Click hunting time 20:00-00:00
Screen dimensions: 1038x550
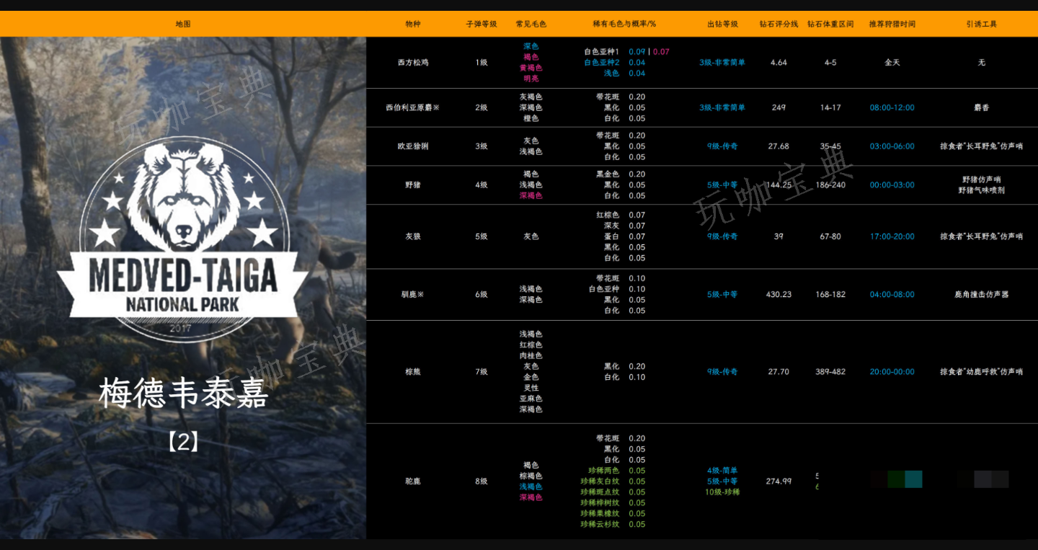(x=892, y=372)
